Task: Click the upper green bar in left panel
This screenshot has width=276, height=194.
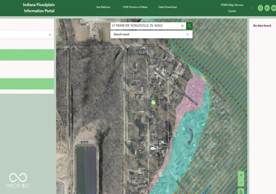Action: 27,55
